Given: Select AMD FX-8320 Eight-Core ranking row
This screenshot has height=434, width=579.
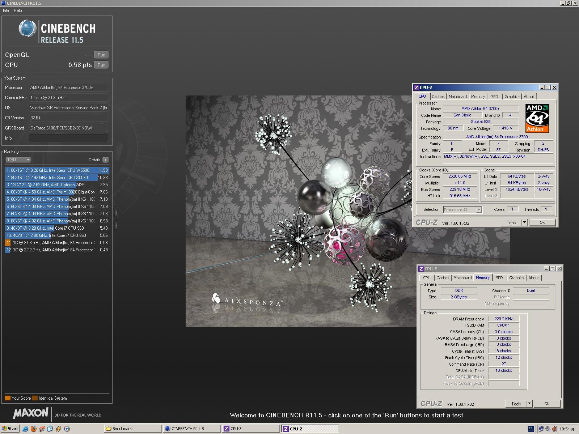Looking at the screenshot, I should (x=57, y=192).
